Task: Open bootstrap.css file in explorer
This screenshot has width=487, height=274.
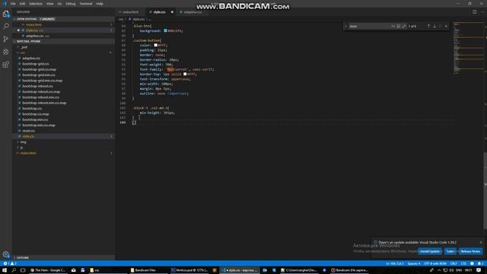Action: tap(32, 108)
